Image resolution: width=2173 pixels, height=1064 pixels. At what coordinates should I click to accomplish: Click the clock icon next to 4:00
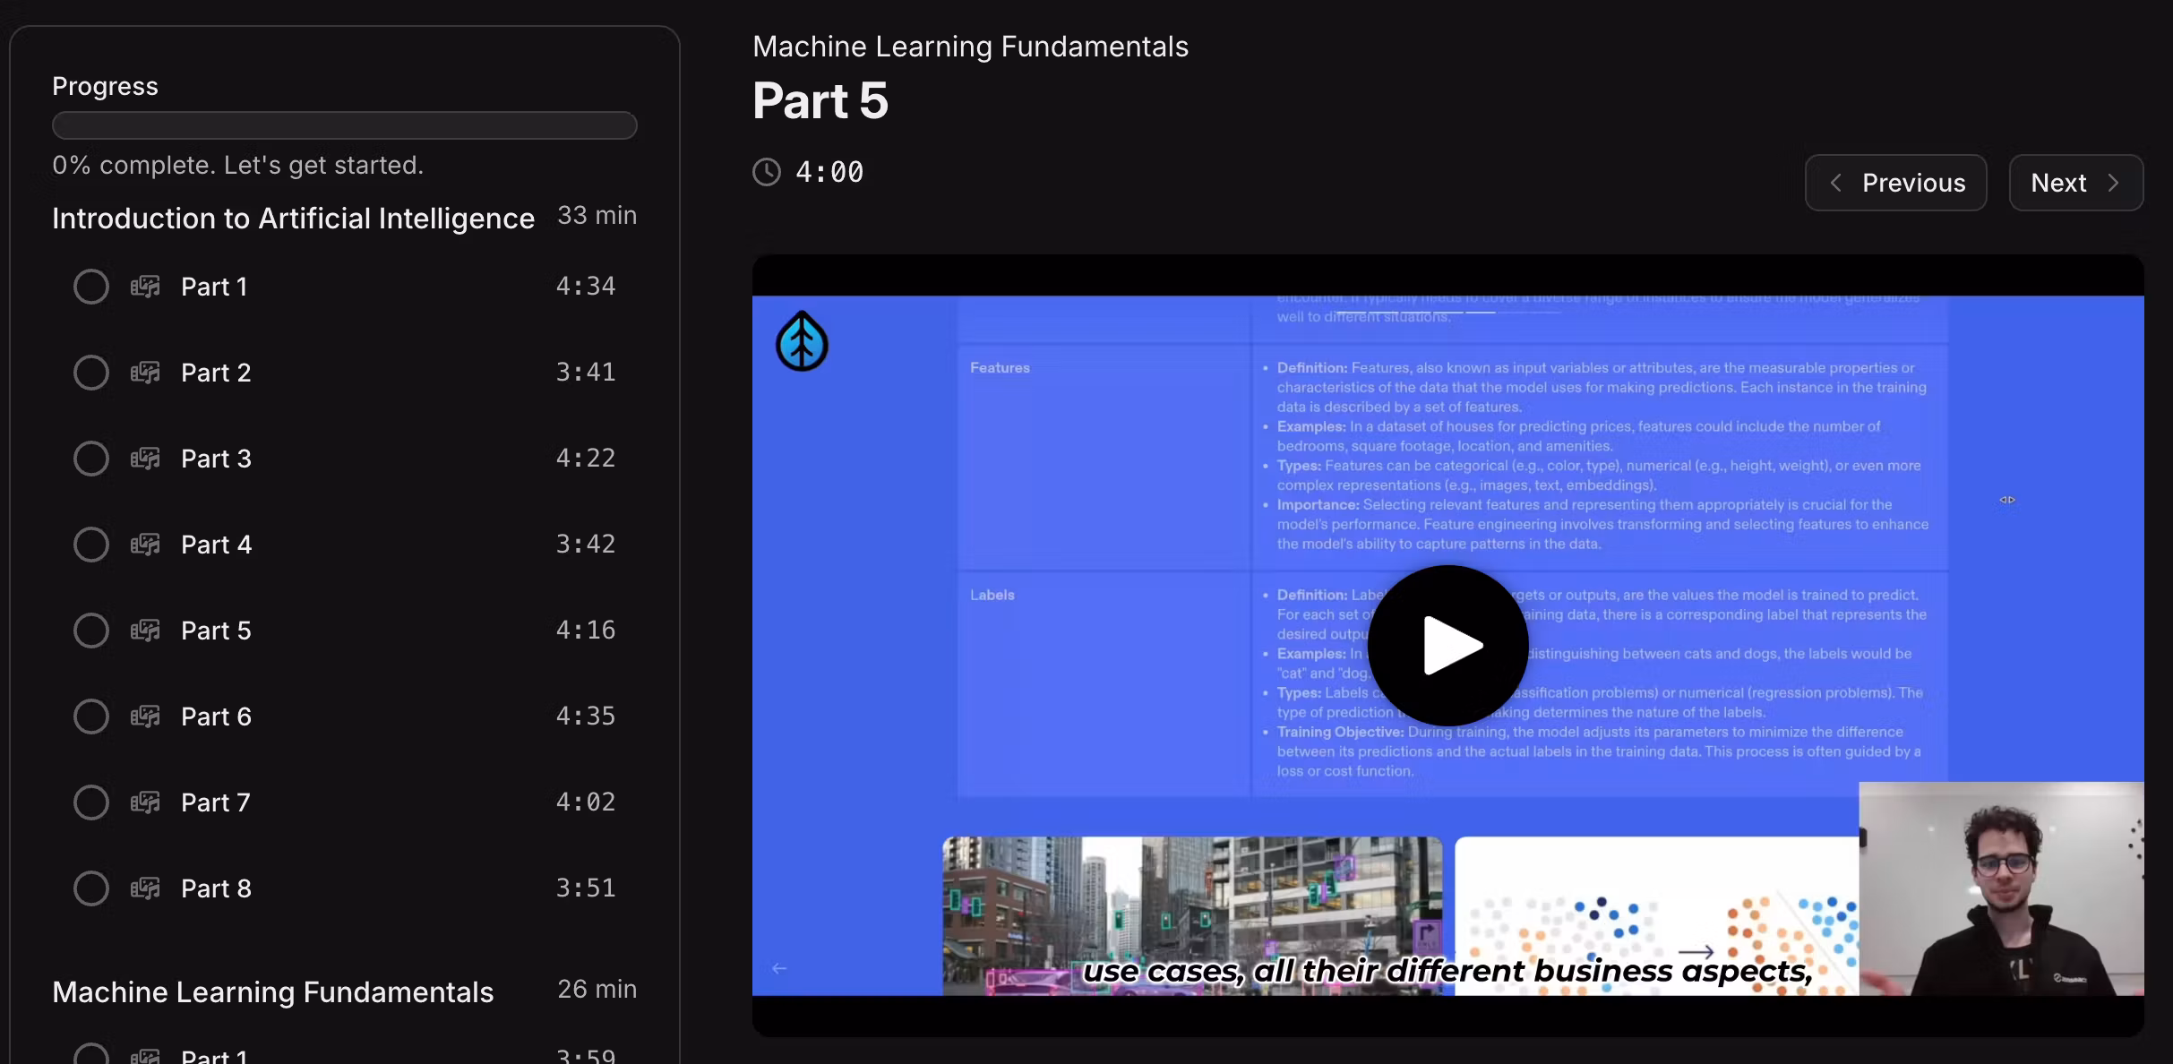[x=767, y=172]
